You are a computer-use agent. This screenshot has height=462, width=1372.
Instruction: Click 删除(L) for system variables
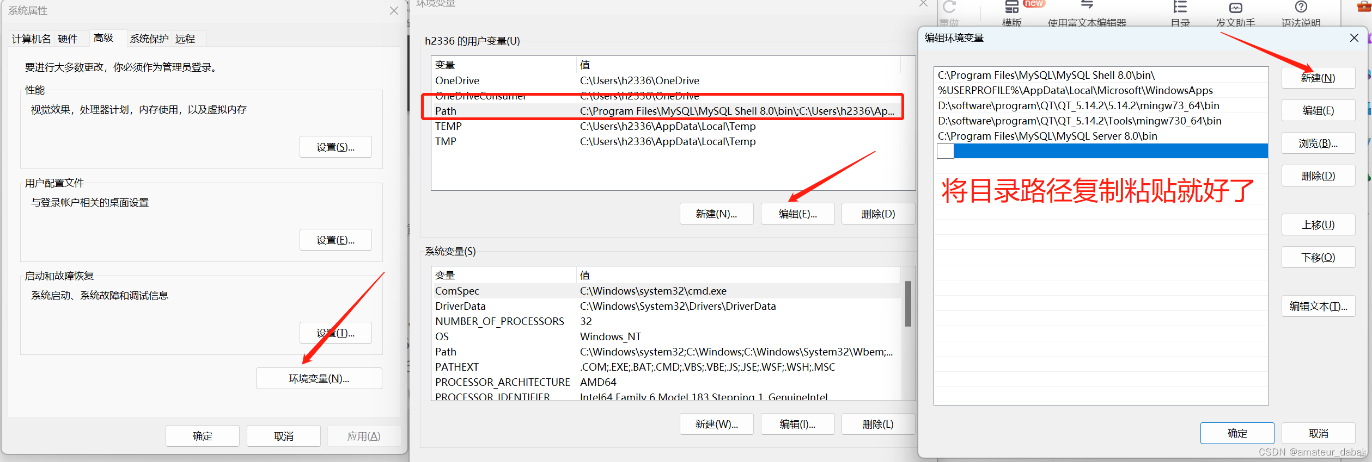tap(878, 424)
